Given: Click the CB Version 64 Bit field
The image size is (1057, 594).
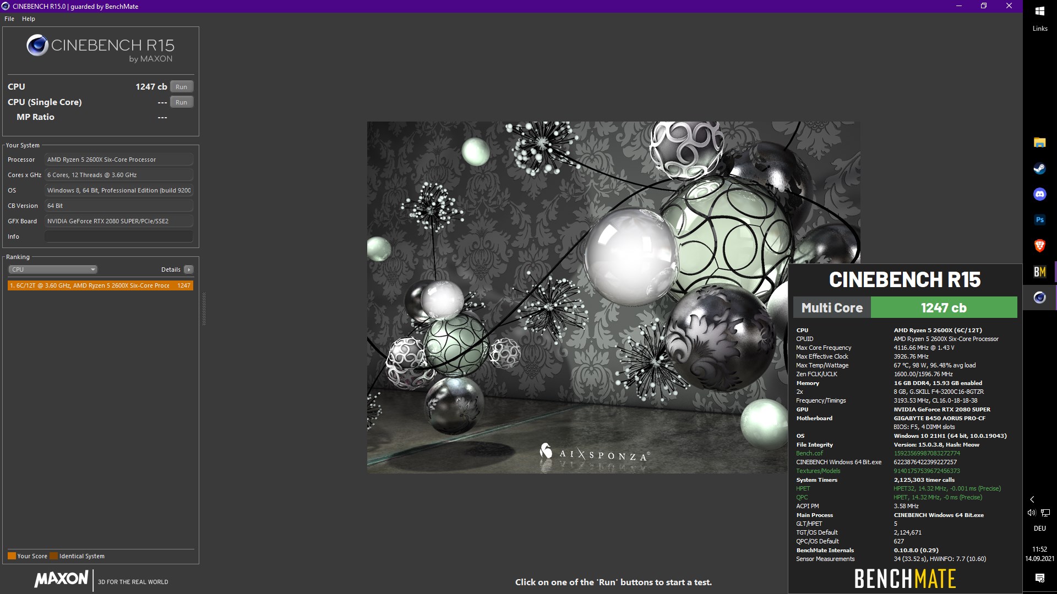Looking at the screenshot, I should 119,206.
